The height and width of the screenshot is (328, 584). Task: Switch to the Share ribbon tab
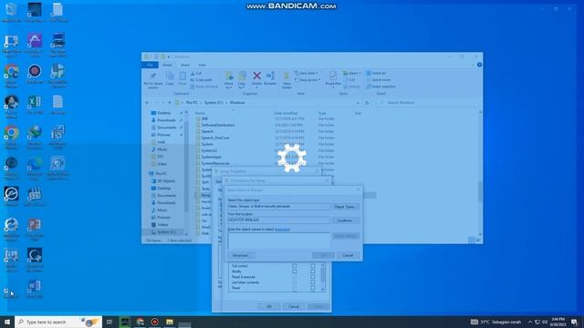coord(185,65)
